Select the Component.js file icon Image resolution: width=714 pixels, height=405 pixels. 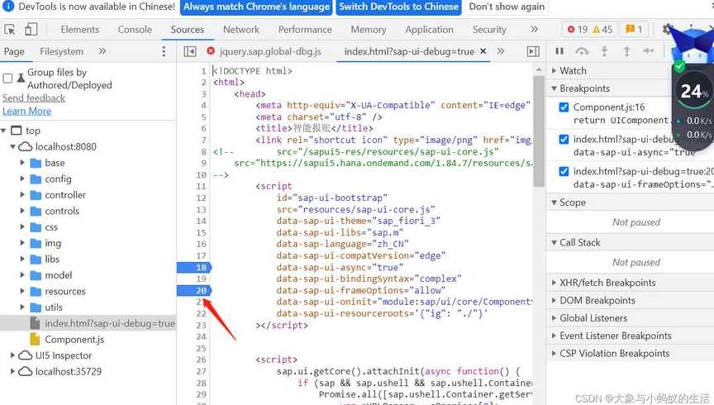click(35, 340)
